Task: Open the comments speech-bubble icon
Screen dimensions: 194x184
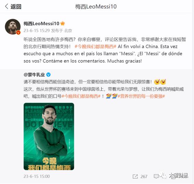Action: (x=156, y=176)
